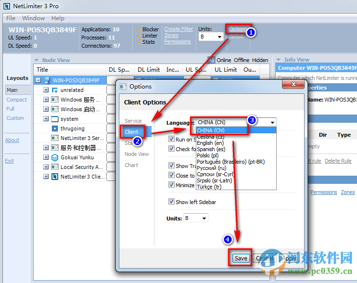Image resolution: width=357 pixels, height=283 pixels.
Task: Click the unrelated application icon
Action: (55, 90)
